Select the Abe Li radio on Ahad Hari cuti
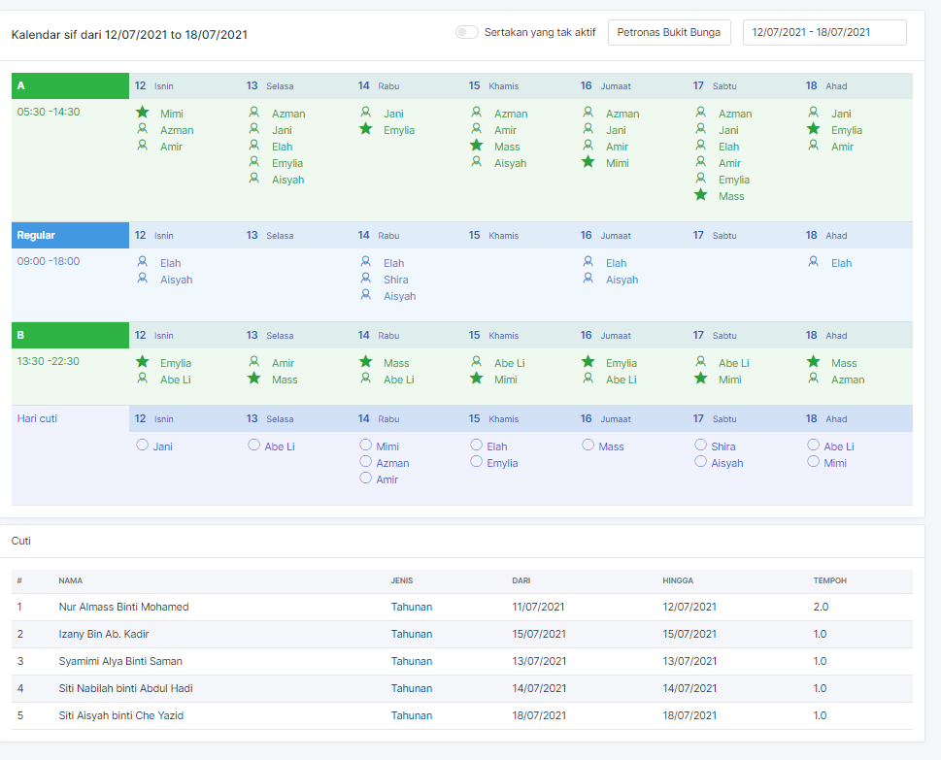Image resolution: width=941 pixels, height=760 pixels. [813, 446]
